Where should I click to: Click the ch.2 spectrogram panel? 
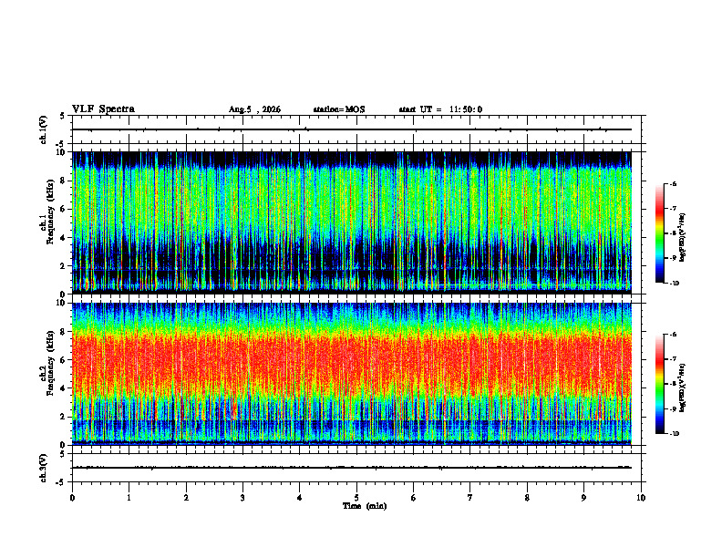[352, 374]
